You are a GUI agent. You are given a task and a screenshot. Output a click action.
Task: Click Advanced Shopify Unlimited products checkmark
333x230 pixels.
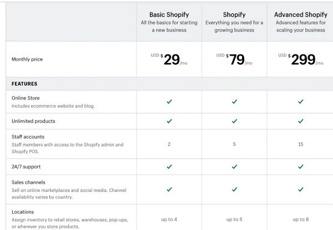click(x=300, y=121)
